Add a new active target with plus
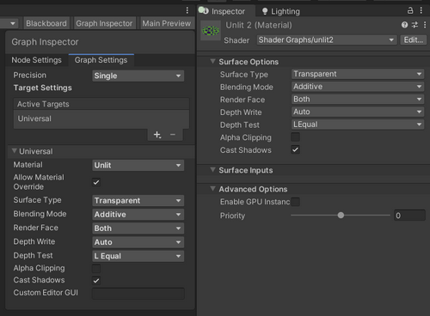Screen dimensions: 430x316 tap(157, 135)
